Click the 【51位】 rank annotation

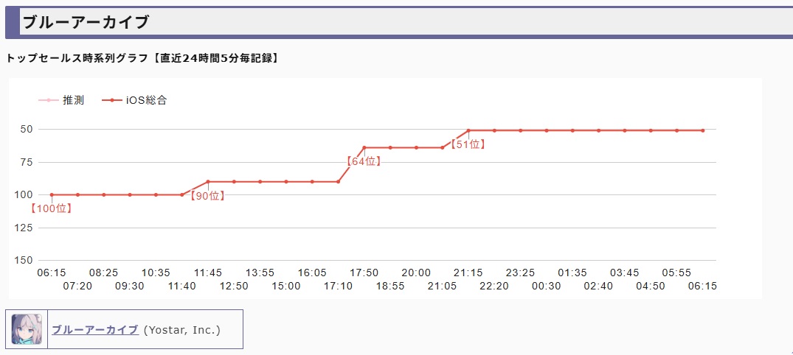pos(468,144)
